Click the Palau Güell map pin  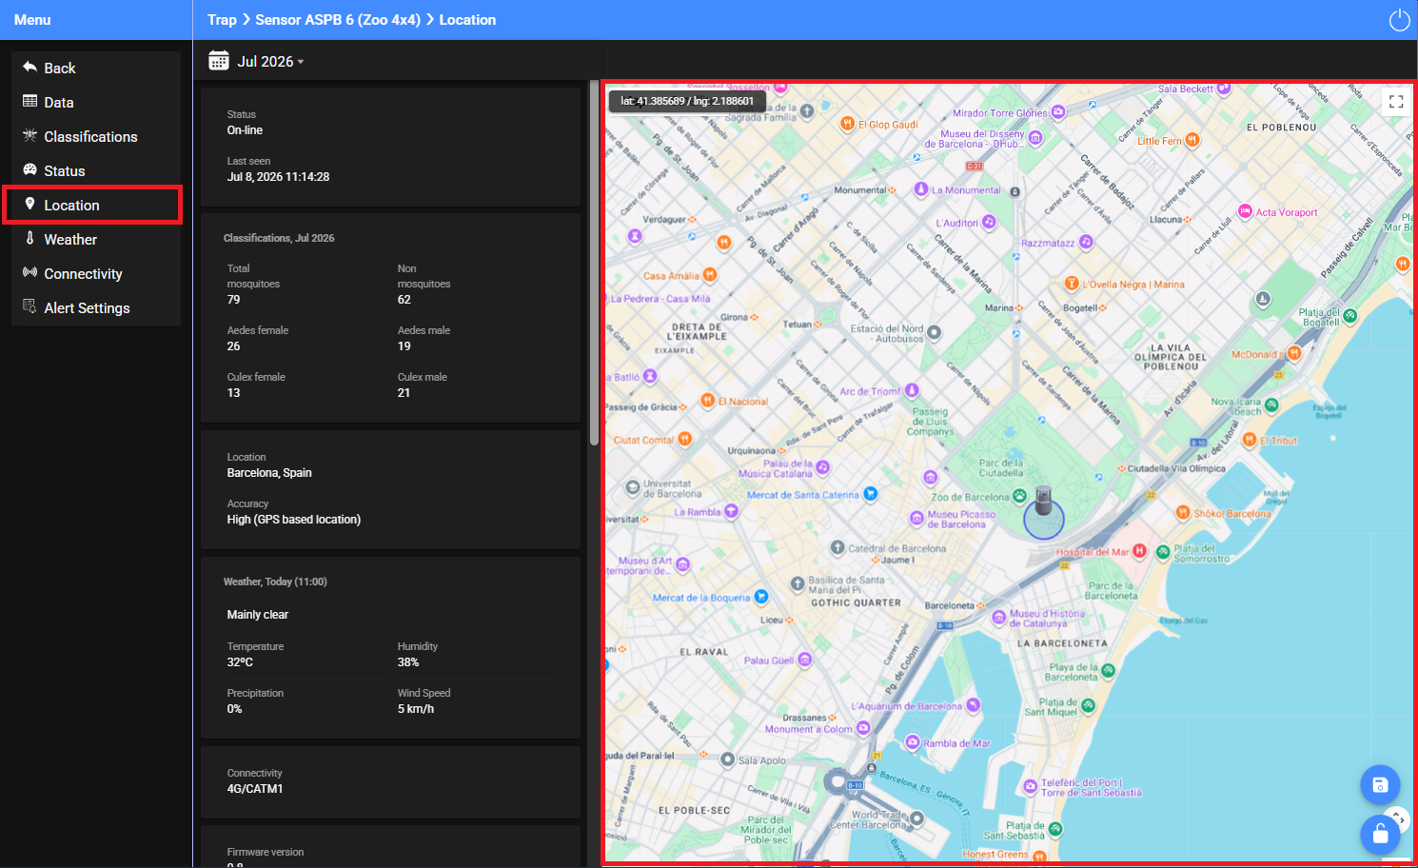(804, 660)
